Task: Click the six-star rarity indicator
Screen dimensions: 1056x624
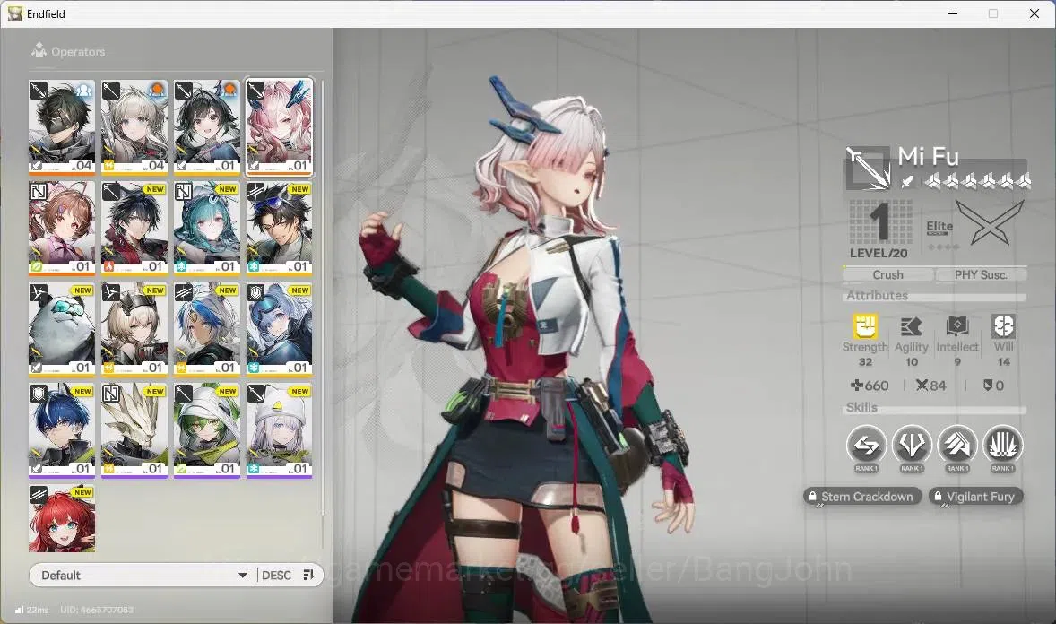Action: [x=977, y=180]
